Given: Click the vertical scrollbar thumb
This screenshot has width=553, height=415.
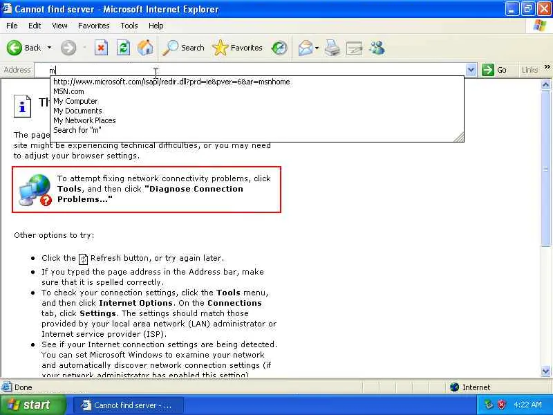Looking at the screenshot, I should coord(545,168).
